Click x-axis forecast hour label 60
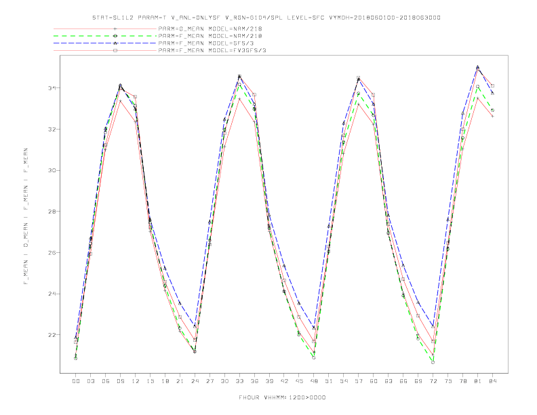Image resolution: width=537 pixels, height=415 pixels. click(x=374, y=381)
